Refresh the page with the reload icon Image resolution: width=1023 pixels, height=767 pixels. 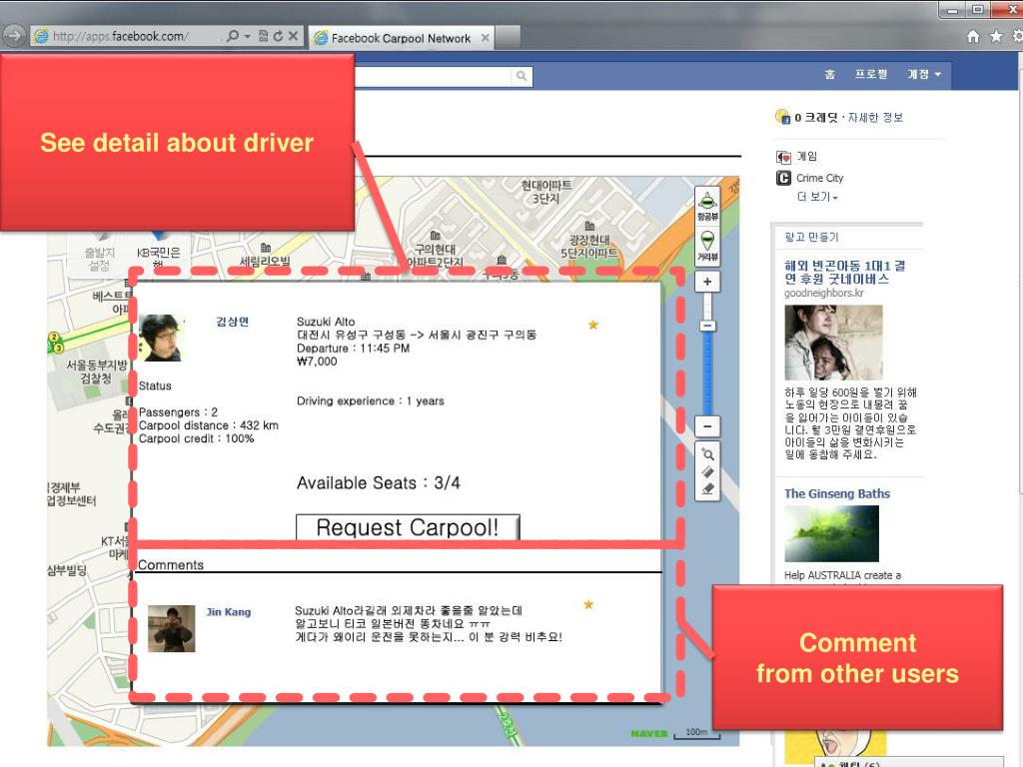278,36
